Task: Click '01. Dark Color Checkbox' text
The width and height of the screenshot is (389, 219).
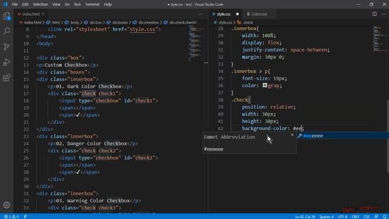Action: [89, 86]
